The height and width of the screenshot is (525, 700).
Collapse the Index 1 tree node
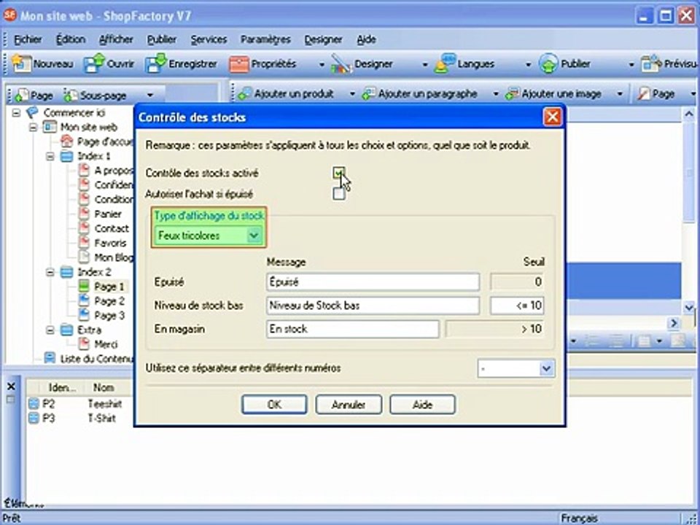coord(50,156)
